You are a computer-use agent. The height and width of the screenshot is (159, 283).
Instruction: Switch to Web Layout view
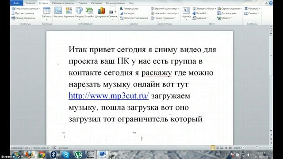coord(222,148)
